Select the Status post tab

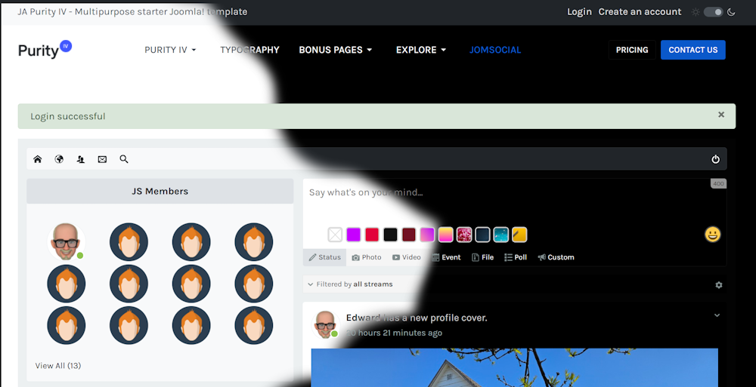click(x=324, y=257)
